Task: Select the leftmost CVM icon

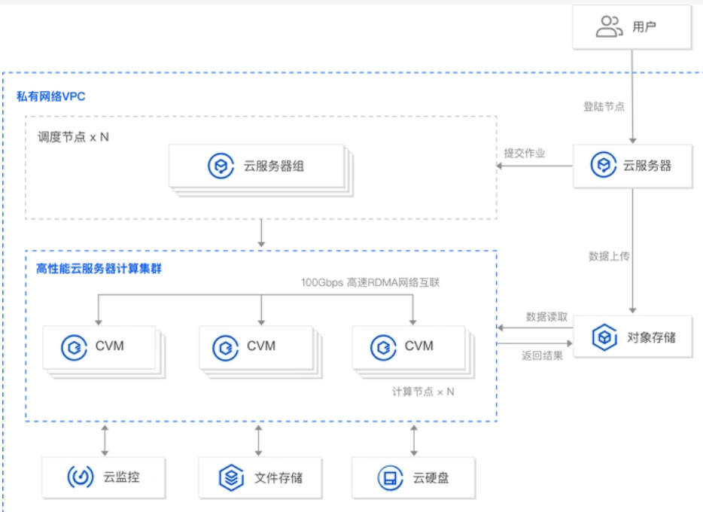Action: point(74,346)
